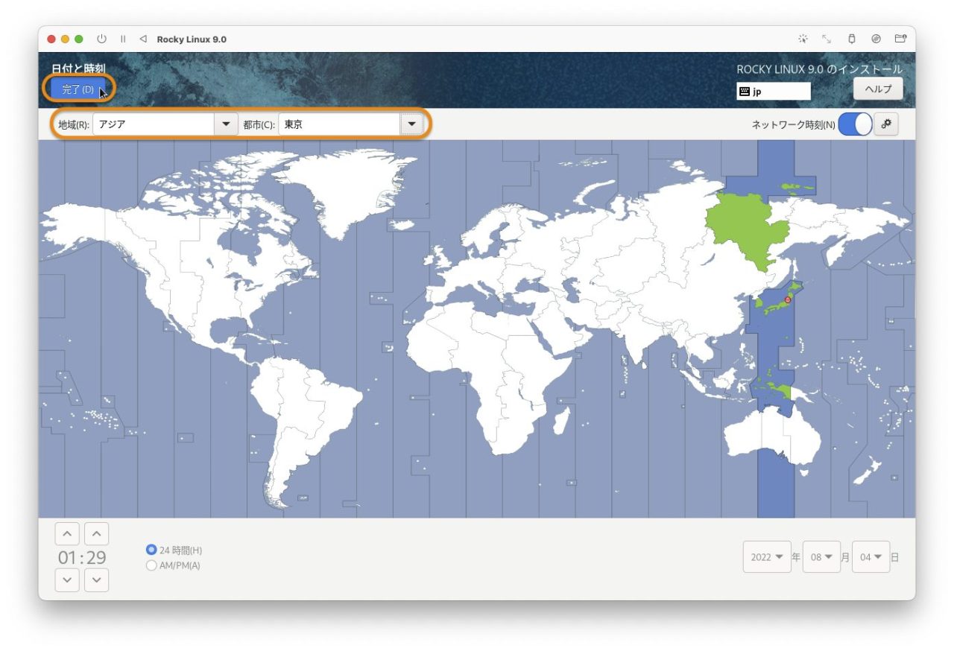Click the keyboard layout 'jp' indicator

point(773,91)
